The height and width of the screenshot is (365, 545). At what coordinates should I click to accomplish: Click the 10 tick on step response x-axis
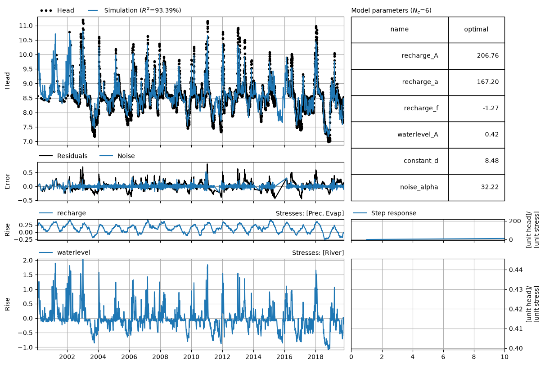(504, 356)
